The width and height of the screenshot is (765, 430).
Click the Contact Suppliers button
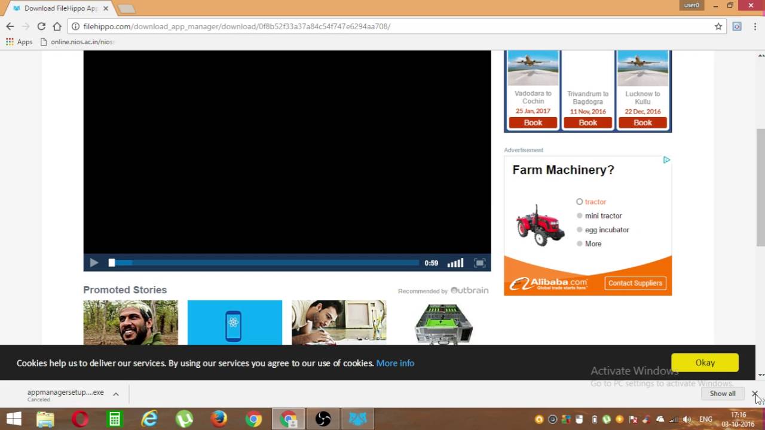point(635,283)
